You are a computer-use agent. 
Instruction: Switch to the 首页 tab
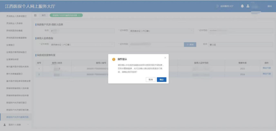coord(44,15)
